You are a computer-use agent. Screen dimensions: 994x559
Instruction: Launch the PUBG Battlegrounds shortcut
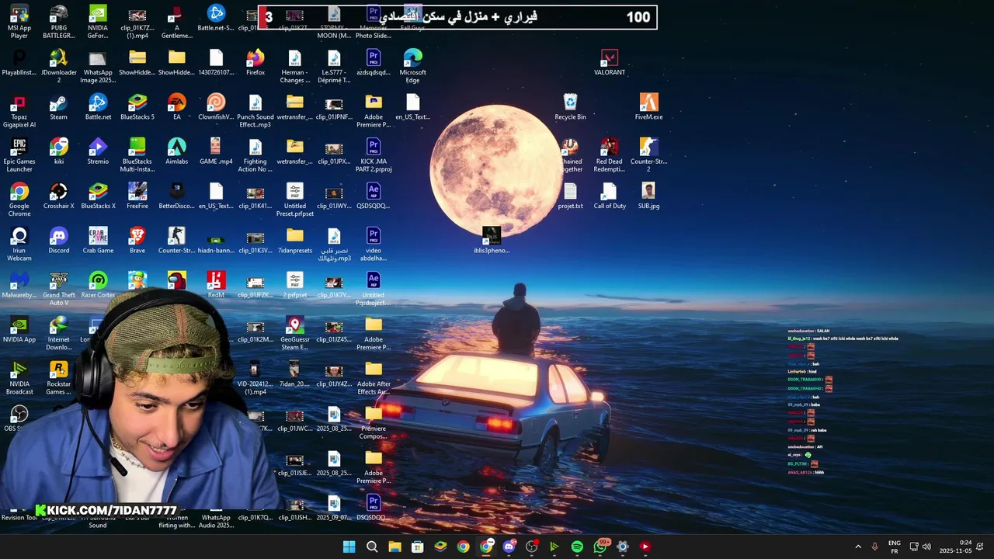pyautogui.click(x=59, y=22)
